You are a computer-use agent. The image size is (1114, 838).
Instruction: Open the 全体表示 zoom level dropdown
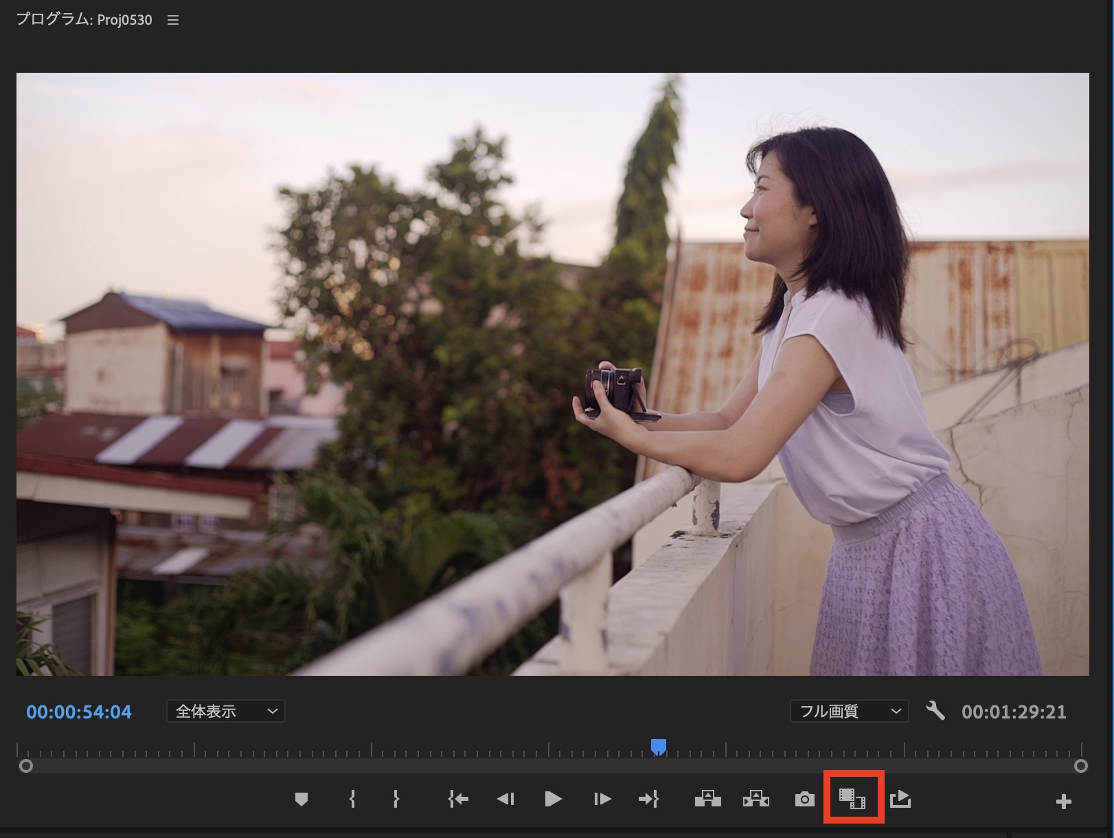click(x=226, y=712)
